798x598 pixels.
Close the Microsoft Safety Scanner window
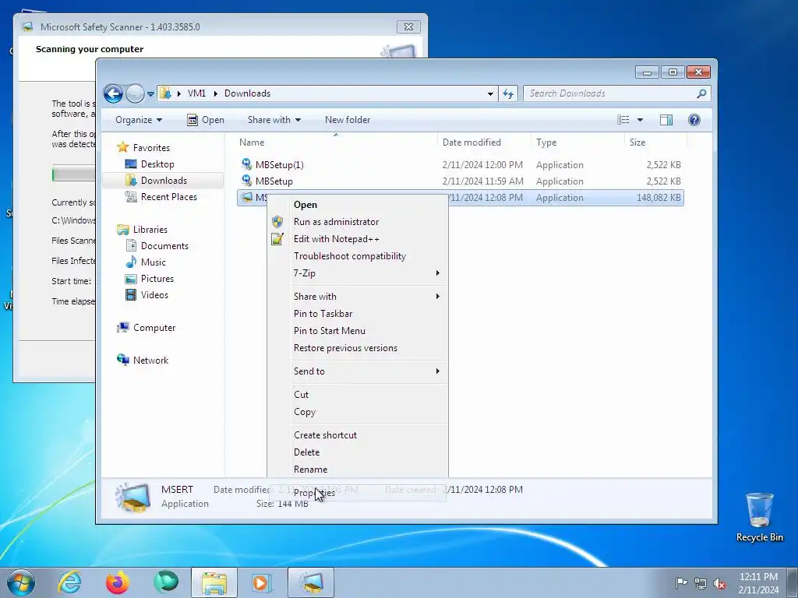(408, 27)
